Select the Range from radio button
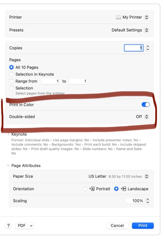 point(11,81)
